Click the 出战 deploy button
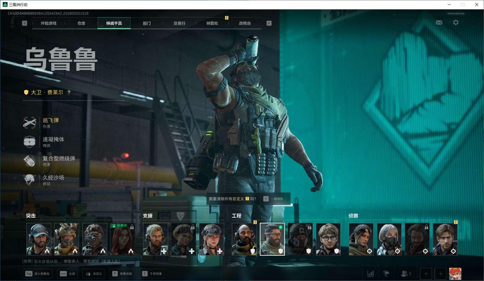The image size is (484, 281). 68,274
